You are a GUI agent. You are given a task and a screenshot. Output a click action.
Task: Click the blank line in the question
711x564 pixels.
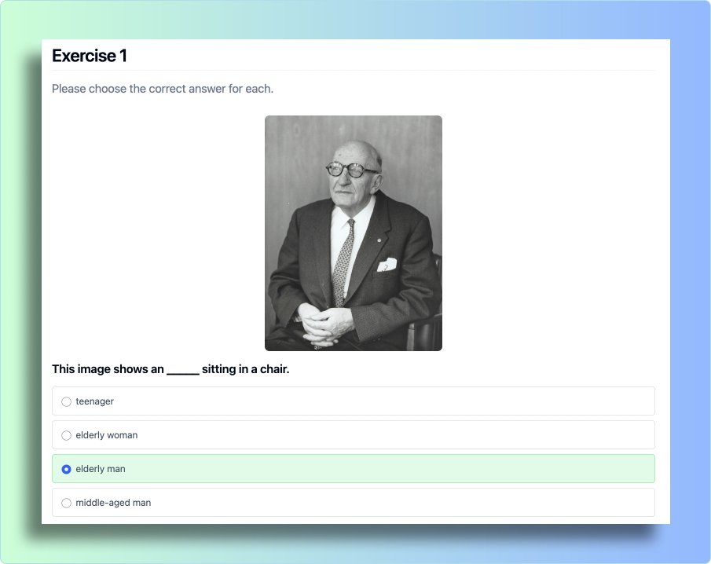click(x=183, y=372)
